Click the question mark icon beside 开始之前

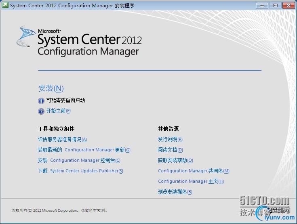coord(41,111)
